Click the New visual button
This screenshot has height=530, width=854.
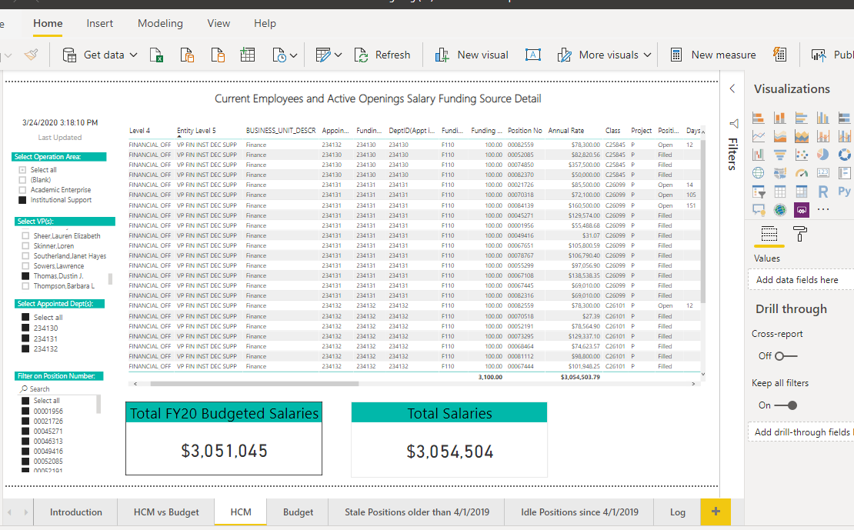[x=471, y=55]
